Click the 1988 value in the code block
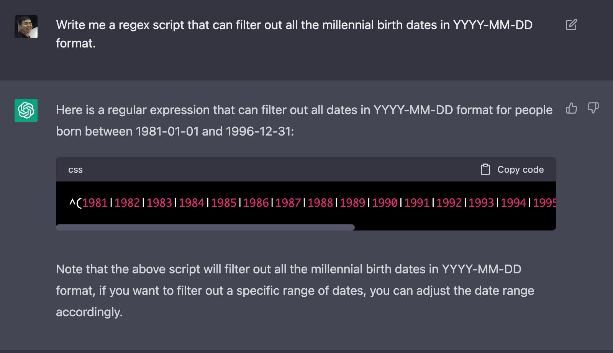The width and height of the screenshot is (613, 353). coord(320,203)
